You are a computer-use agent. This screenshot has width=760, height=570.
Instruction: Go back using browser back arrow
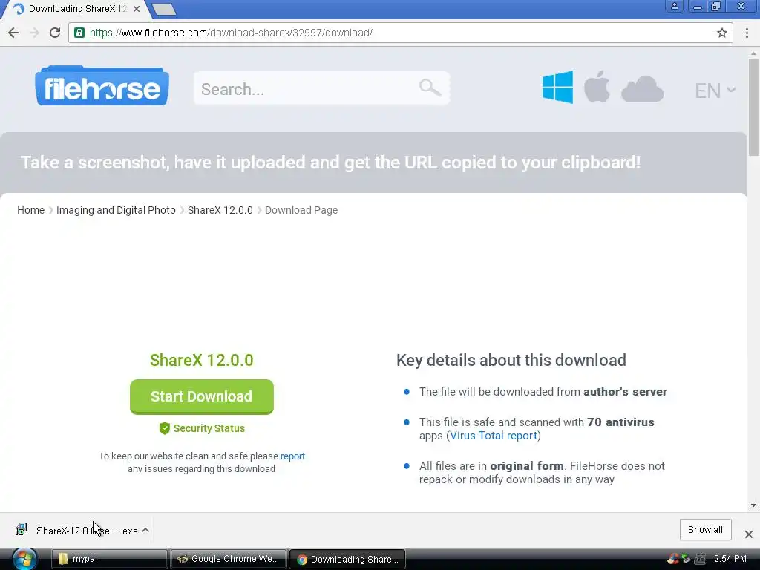coord(13,33)
